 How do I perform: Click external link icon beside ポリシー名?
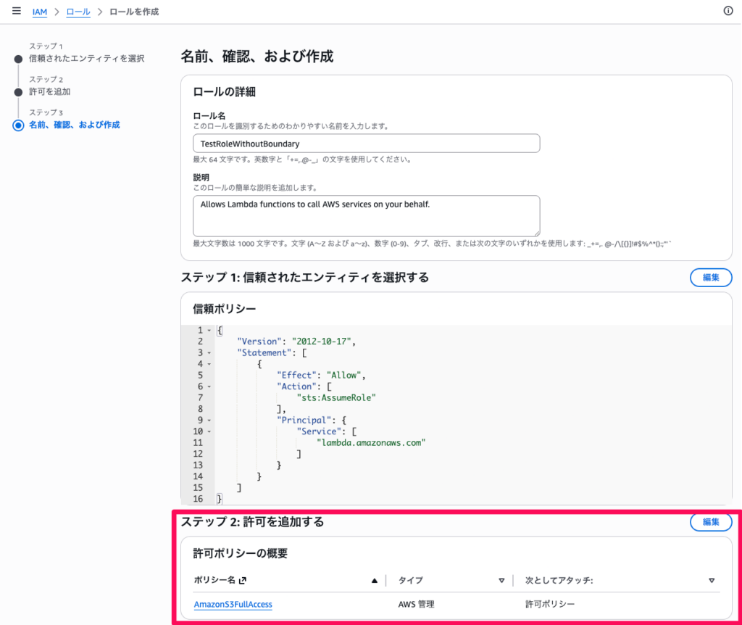[243, 580]
